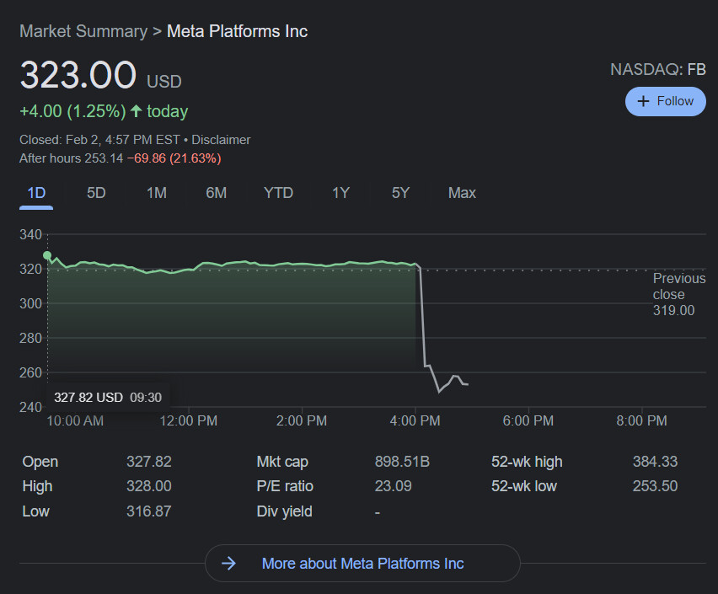Select the YTD range tab
718x594 pixels.
coord(278,193)
